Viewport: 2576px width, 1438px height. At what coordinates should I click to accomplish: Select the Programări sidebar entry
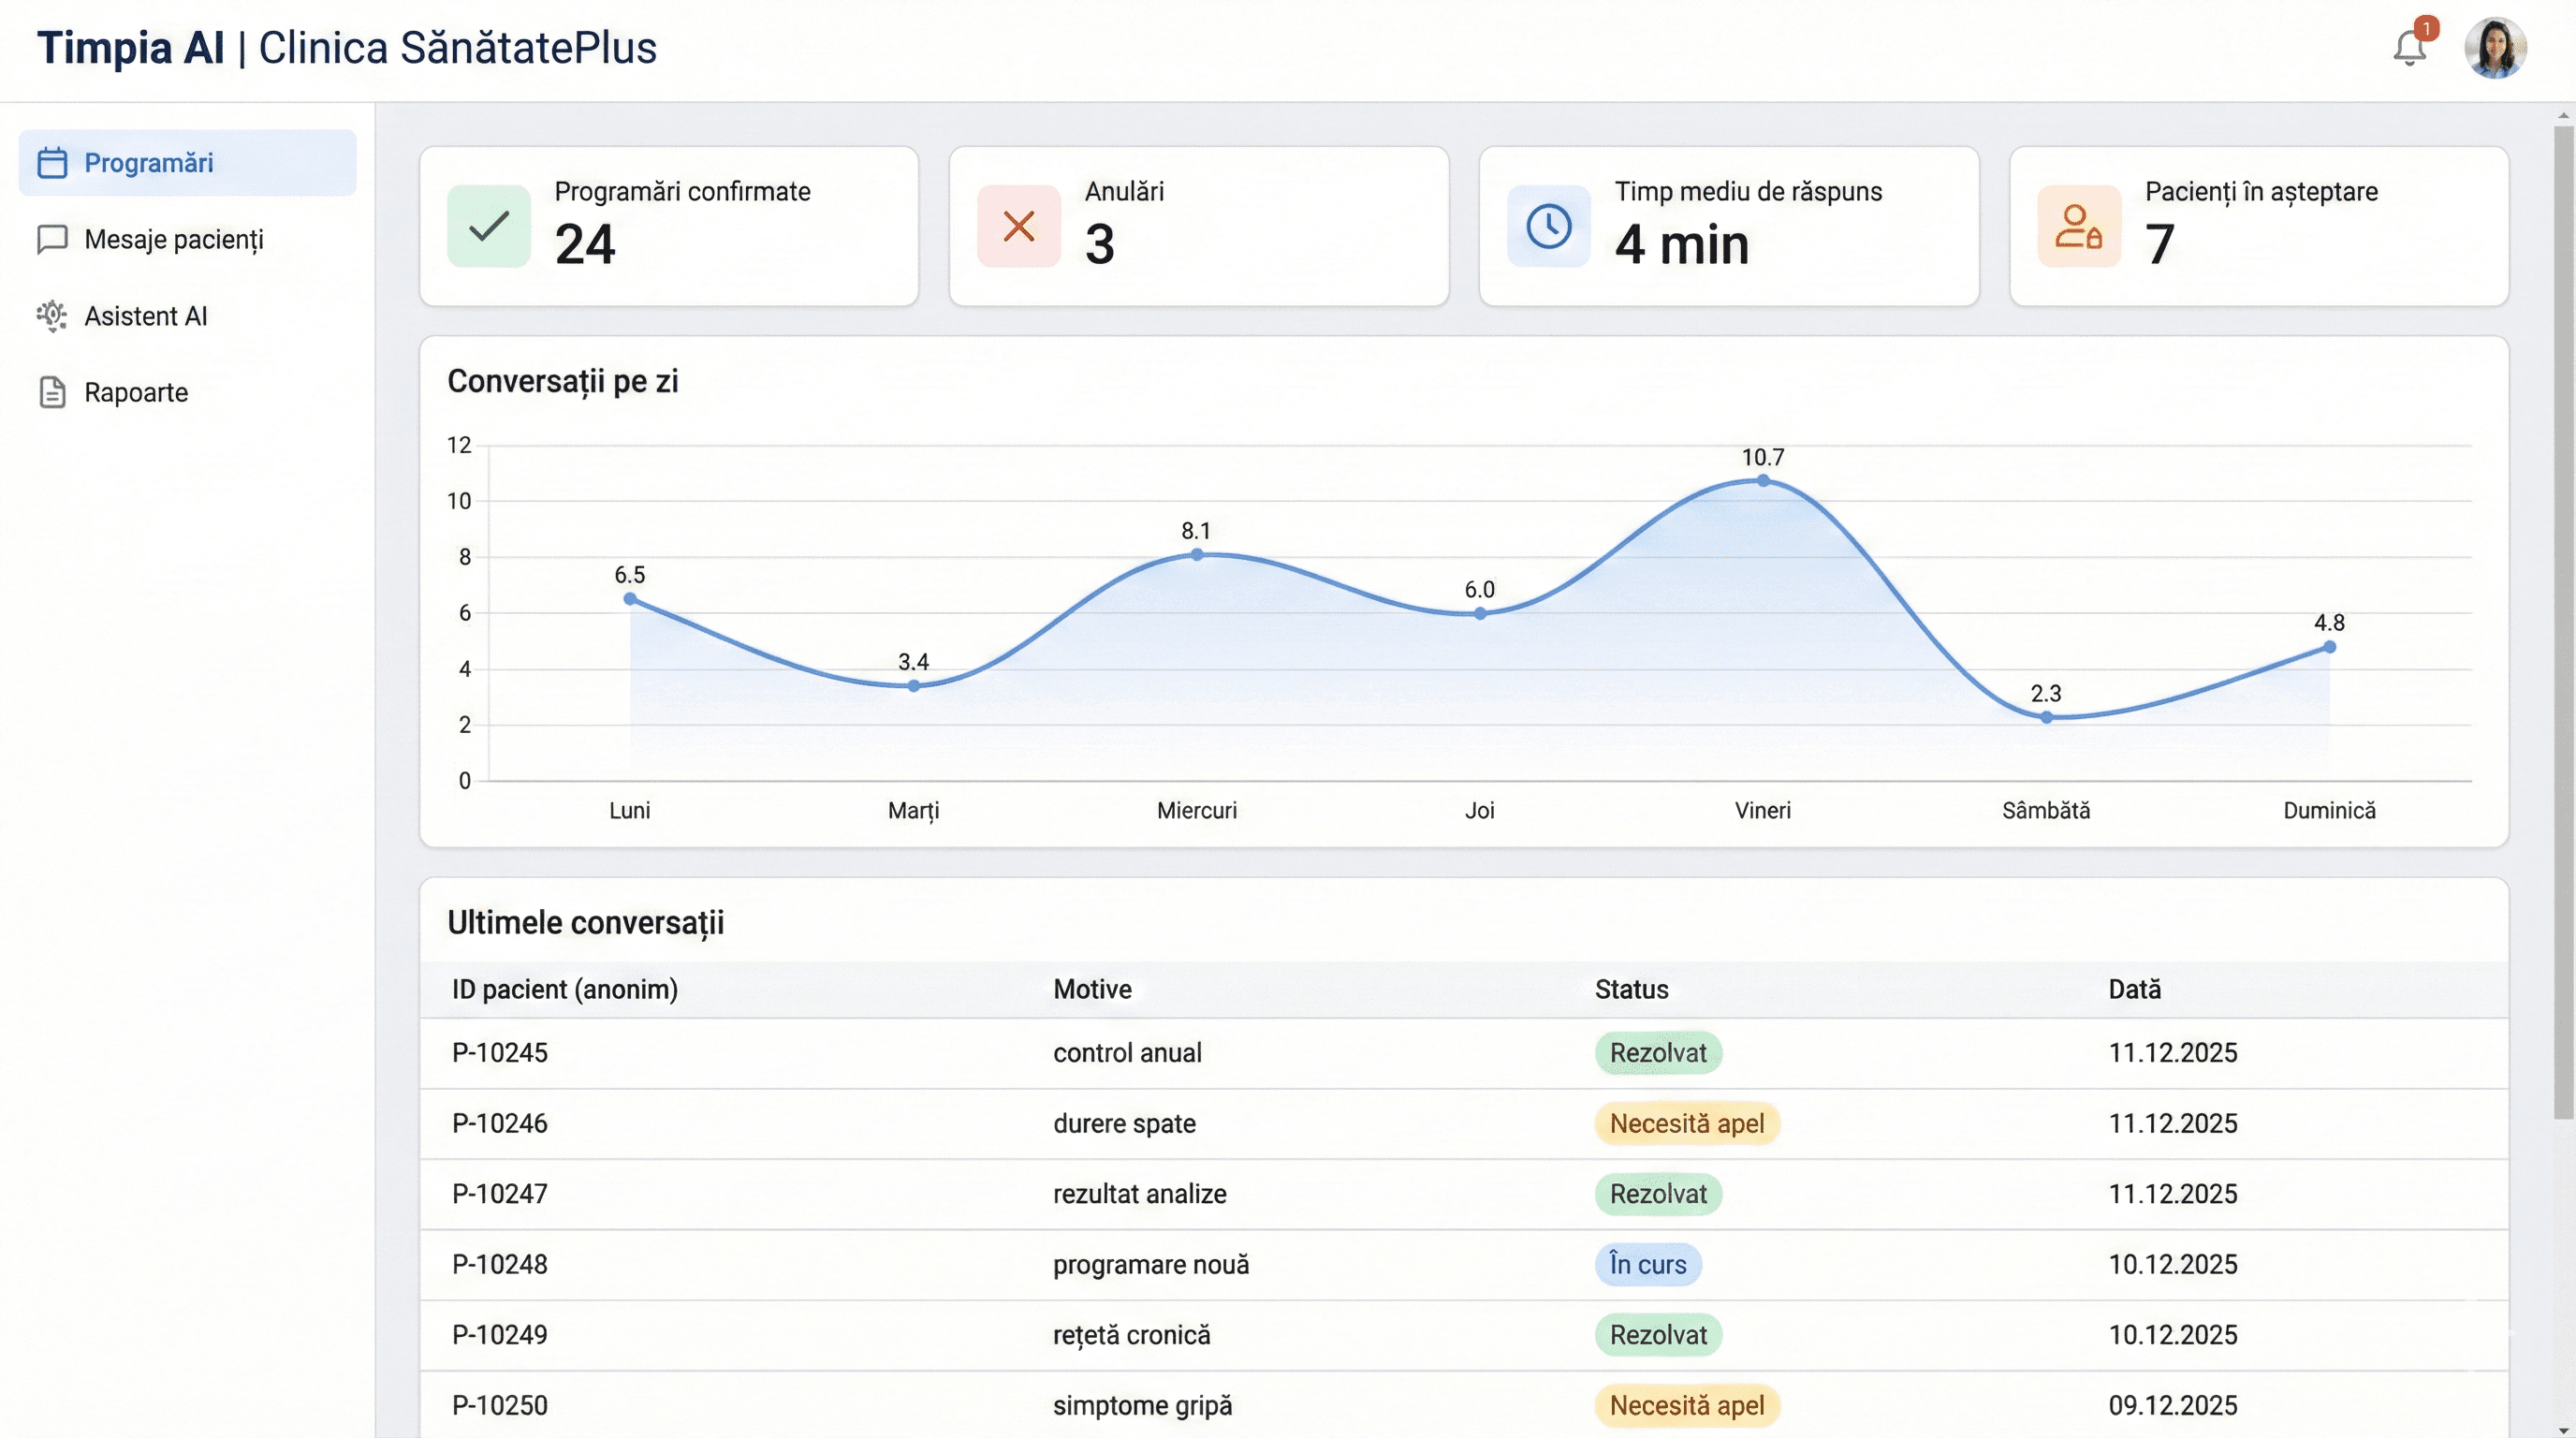coord(148,162)
